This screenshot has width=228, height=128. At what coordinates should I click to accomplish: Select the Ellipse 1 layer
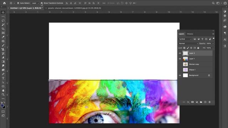click(x=192, y=70)
